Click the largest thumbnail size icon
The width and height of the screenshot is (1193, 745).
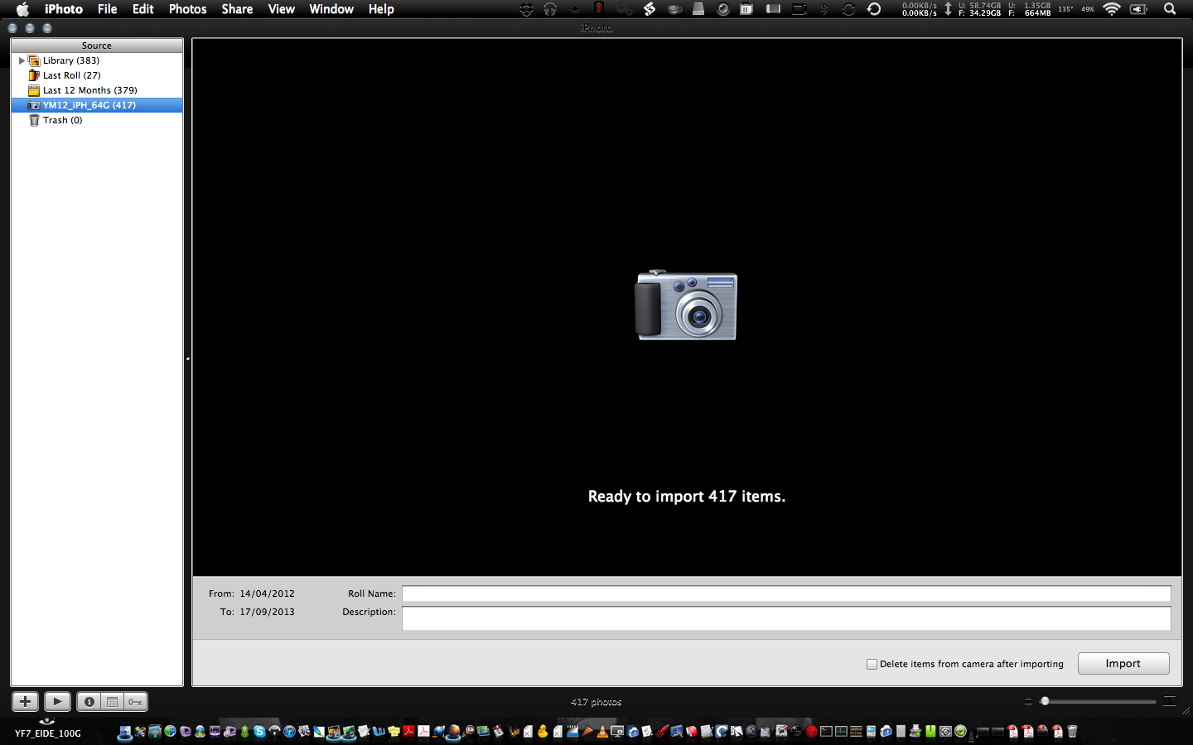pos(1170,701)
